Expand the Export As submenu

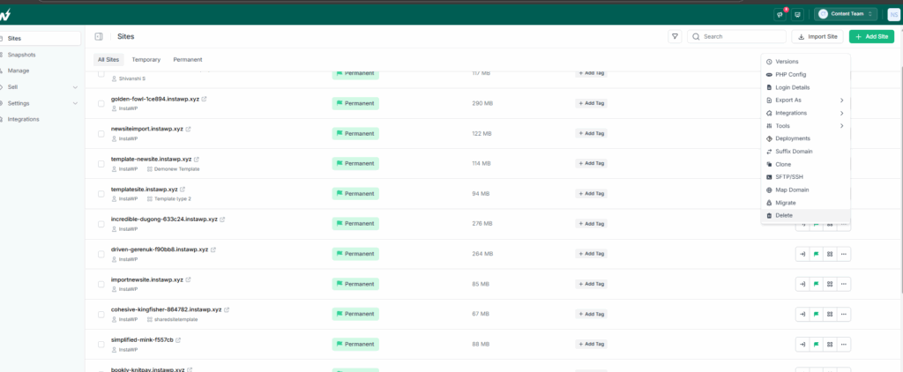pos(805,100)
